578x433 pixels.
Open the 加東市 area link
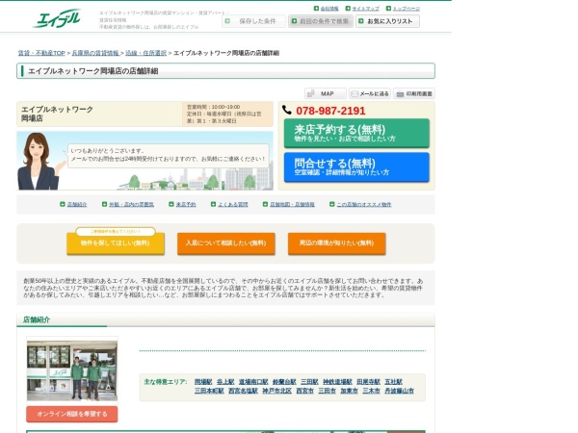tap(350, 391)
